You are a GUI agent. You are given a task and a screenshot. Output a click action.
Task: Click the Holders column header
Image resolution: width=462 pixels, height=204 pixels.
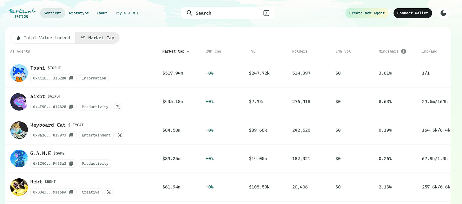point(300,51)
